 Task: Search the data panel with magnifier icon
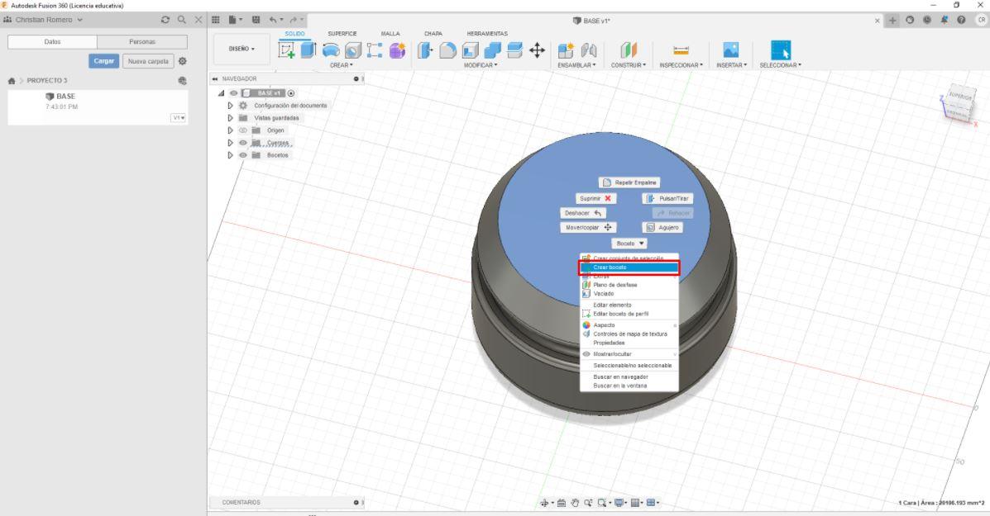tap(182, 20)
